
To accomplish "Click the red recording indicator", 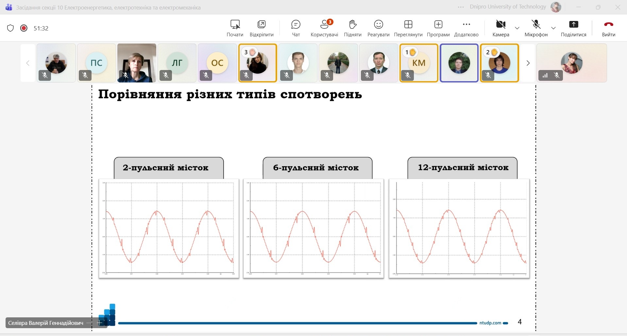I will [24, 28].
